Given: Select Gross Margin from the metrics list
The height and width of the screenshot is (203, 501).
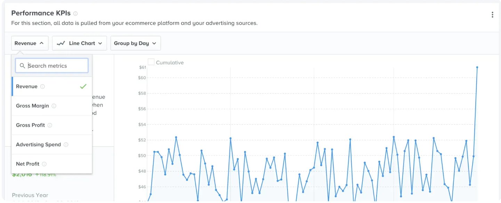Looking at the screenshot, I should click(33, 106).
